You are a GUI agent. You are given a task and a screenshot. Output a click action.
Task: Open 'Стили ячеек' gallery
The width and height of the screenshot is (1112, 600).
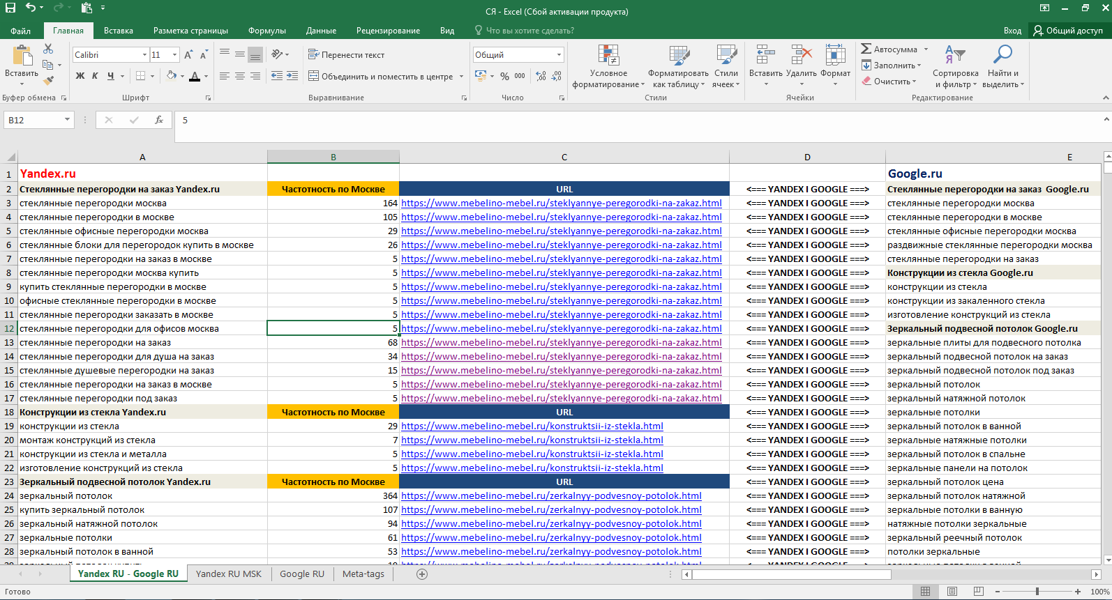726,66
